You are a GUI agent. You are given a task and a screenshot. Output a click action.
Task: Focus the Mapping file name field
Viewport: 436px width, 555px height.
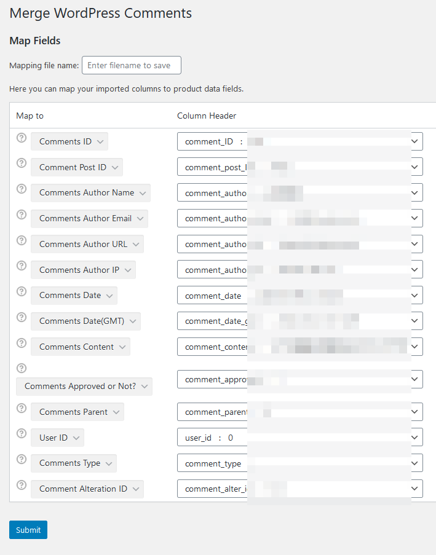(x=132, y=65)
